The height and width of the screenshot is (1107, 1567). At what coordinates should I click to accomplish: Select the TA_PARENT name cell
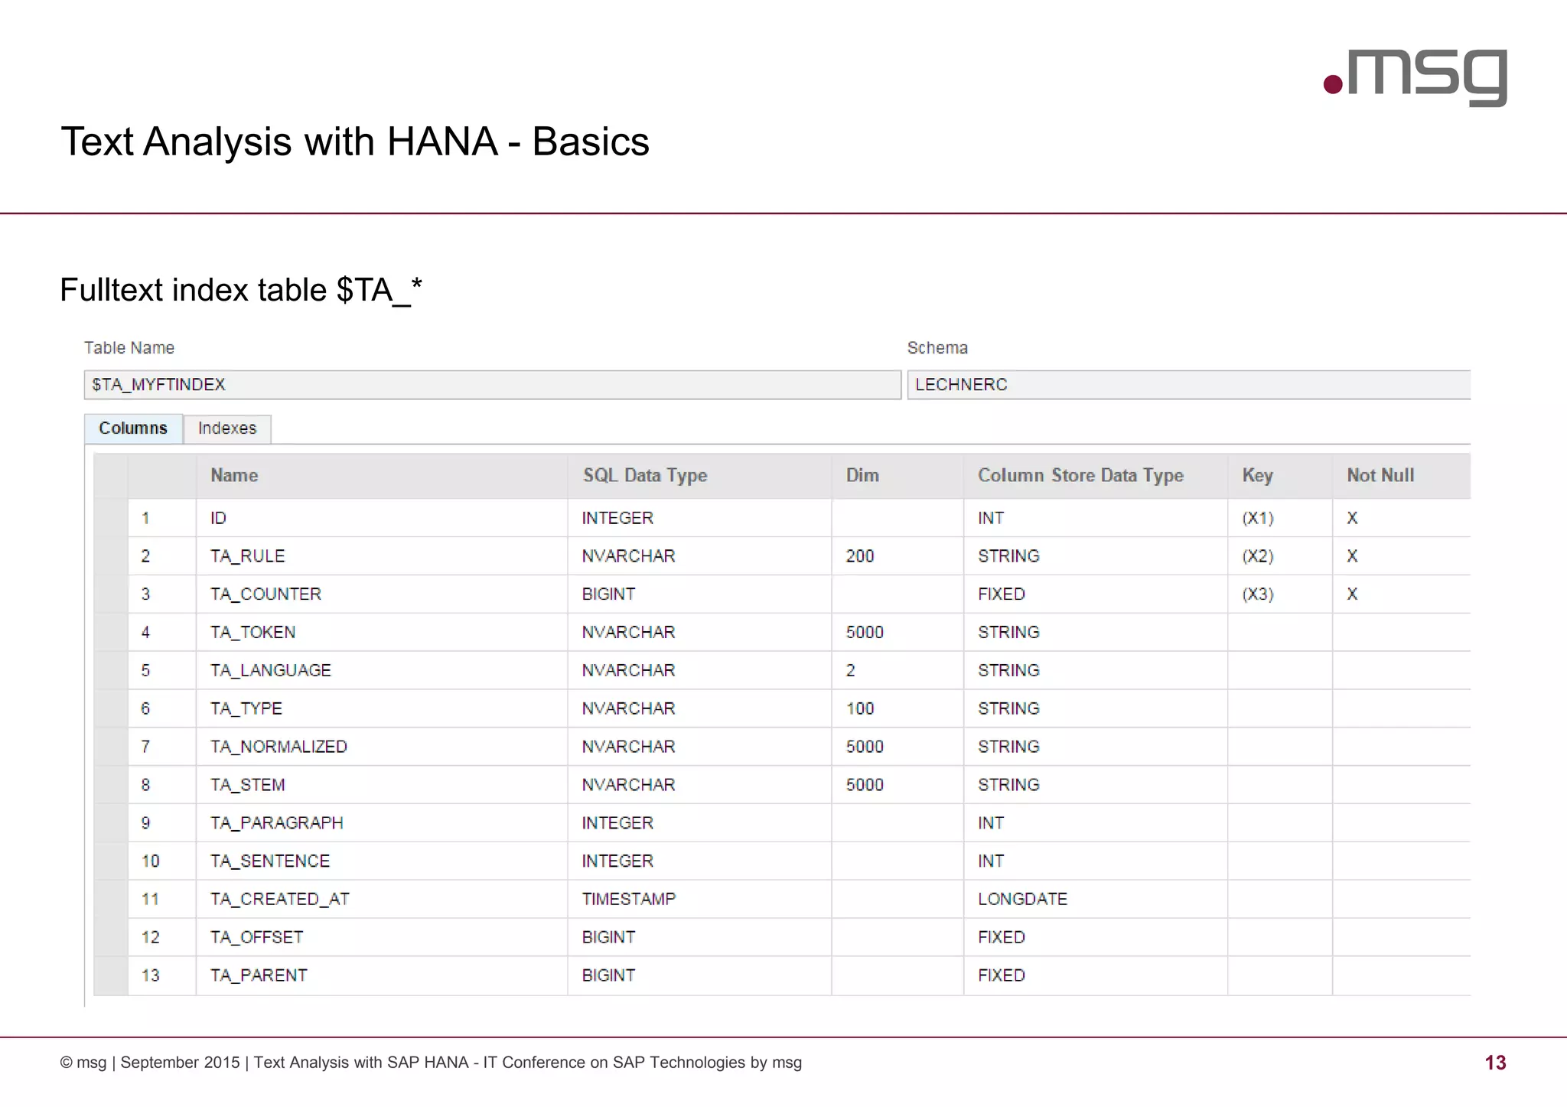382,975
